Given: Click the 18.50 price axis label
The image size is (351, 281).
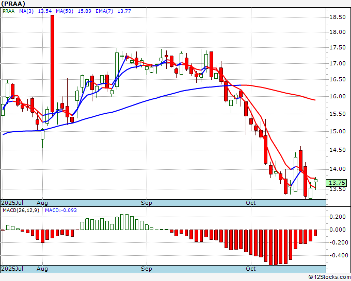Looking at the screenshot, I should [338, 17].
